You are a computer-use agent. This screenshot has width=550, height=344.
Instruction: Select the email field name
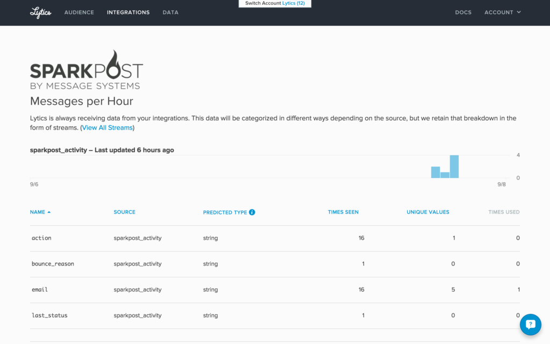40,290
